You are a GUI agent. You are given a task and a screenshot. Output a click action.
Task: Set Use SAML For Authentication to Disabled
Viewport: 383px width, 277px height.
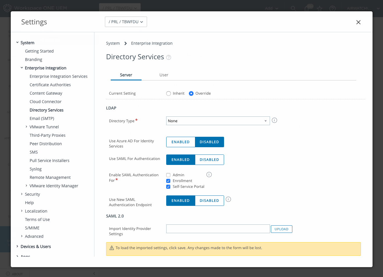coord(209,160)
